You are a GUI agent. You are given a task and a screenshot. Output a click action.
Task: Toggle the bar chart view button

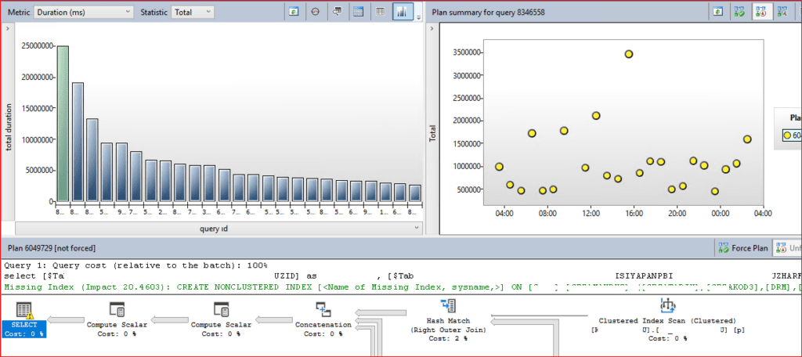pyautogui.click(x=402, y=12)
